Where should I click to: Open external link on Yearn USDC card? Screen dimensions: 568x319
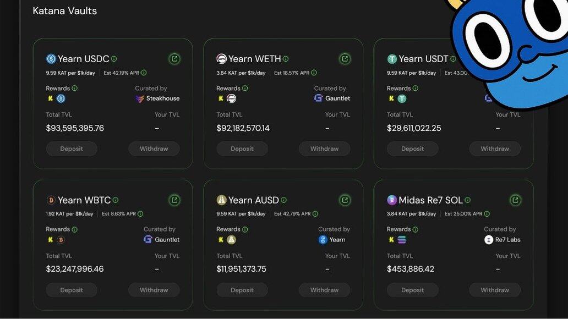(x=174, y=59)
